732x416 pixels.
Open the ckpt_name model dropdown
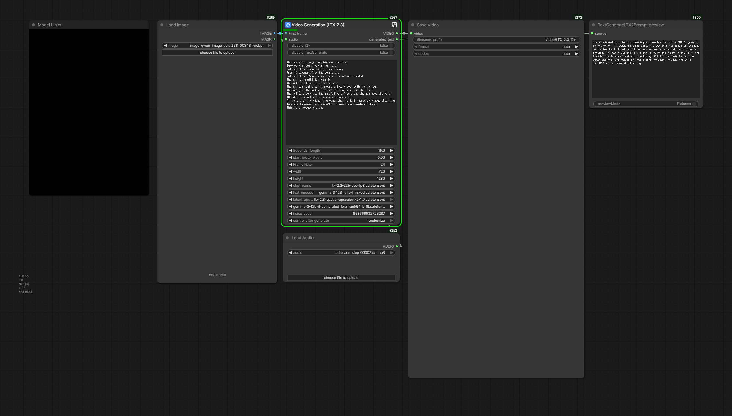341,186
